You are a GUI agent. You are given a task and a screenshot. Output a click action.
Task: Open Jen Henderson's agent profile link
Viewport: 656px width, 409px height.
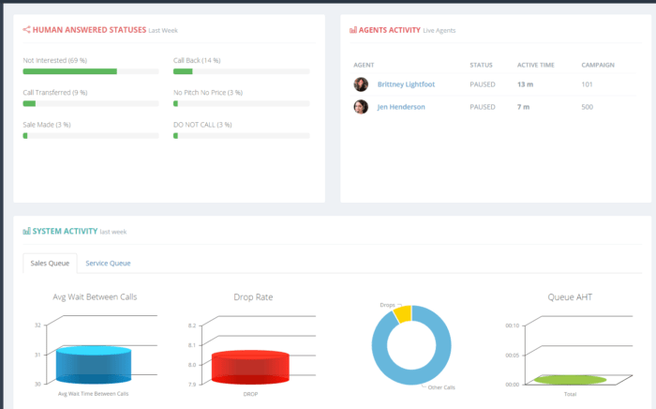(x=401, y=107)
